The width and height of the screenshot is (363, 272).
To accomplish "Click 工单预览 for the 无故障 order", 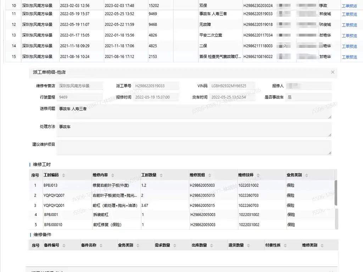I will (x=349, y=25).
